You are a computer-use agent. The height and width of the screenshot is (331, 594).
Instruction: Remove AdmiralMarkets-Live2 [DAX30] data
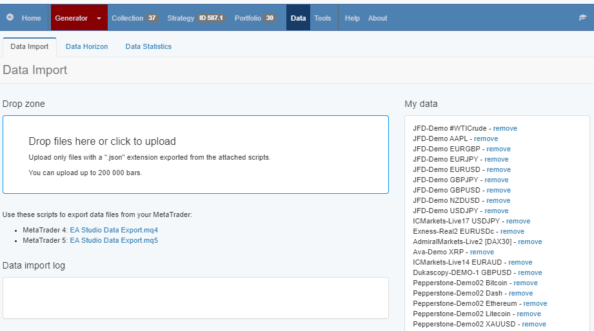tap(530, 241)
